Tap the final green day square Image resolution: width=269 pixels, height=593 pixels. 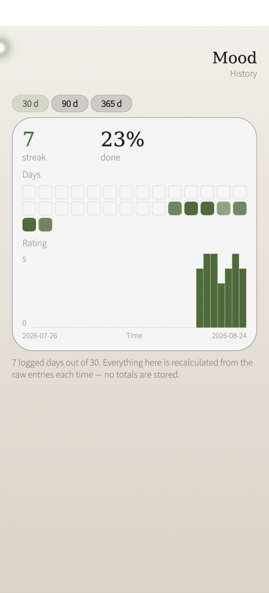coord(45,225)
